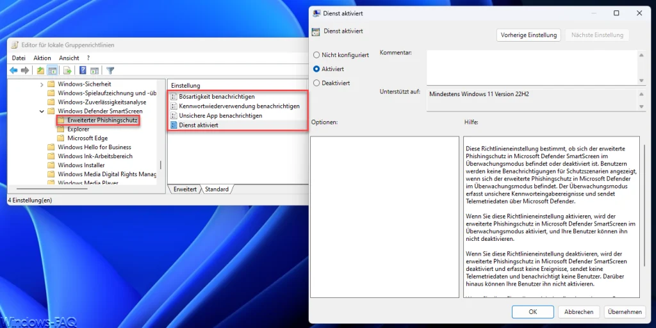Click the Dienst aktiviert dialog title icon
This screenshot has height=328, width=656.
(316, 13)
